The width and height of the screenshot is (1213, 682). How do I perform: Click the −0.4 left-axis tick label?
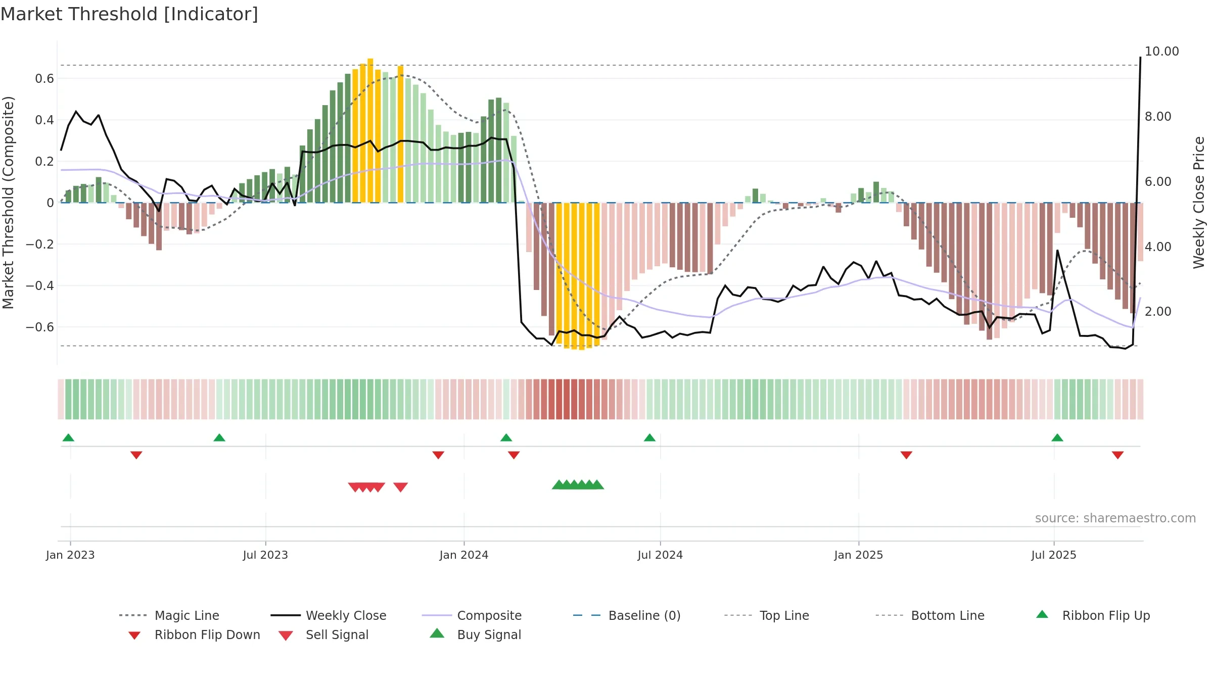pos(40,286)
